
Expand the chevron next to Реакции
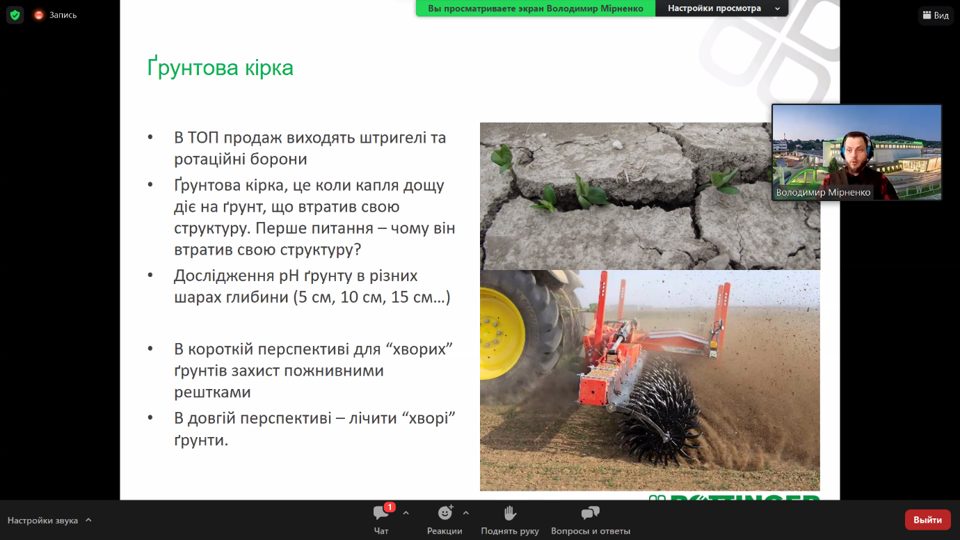[x=466, y=514]
